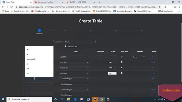Select autocomplete suggestion ID

tap(39, 50)
